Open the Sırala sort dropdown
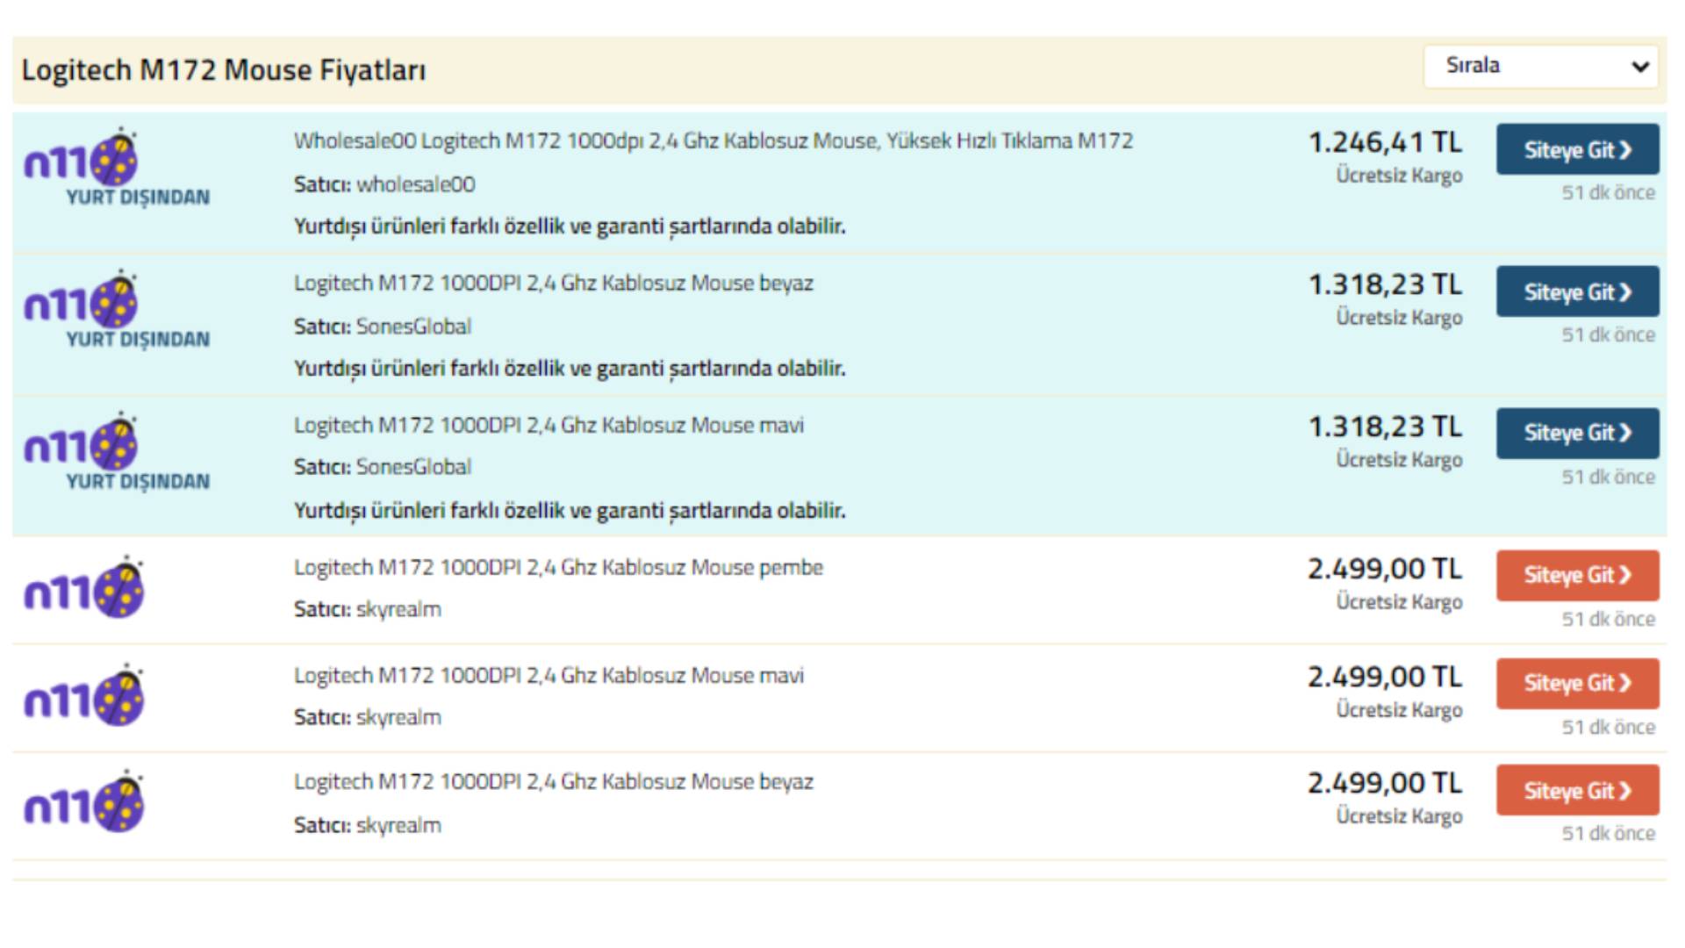The width and height of the screenshot is (1685, 948). click(x=1540, y=66)
